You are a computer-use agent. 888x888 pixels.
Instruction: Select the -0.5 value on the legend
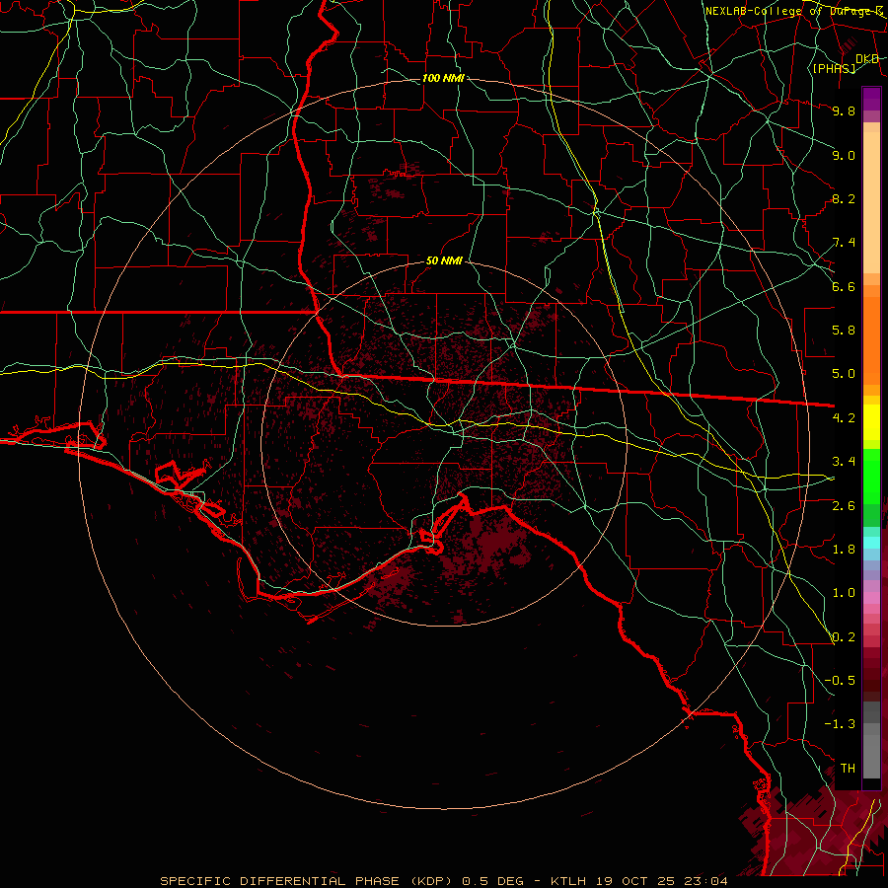840,681
